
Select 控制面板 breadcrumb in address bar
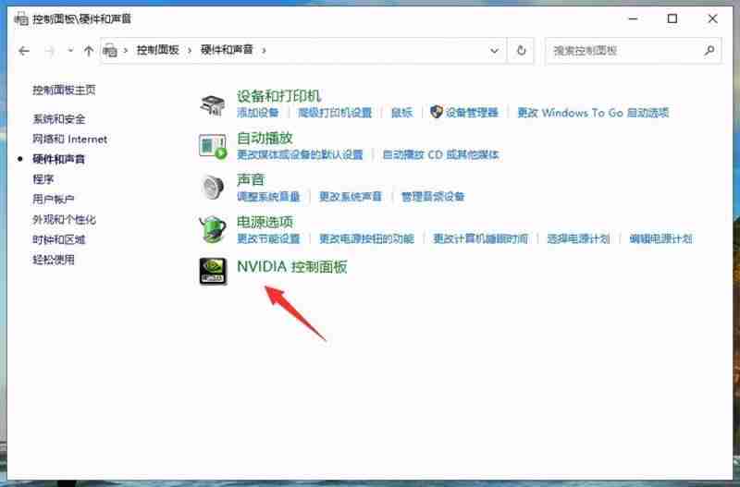157,50
